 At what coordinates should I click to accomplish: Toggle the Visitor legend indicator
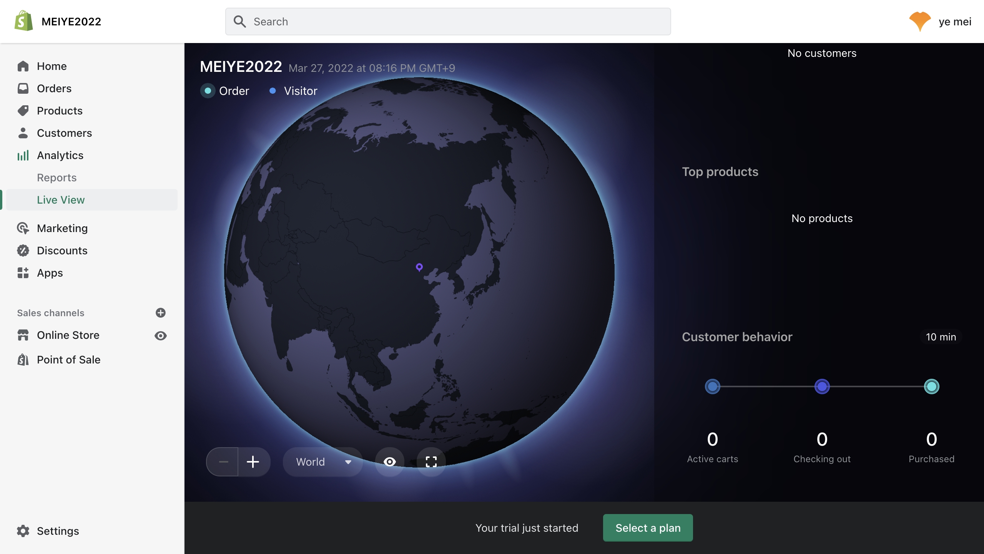(x=273, y=91)
